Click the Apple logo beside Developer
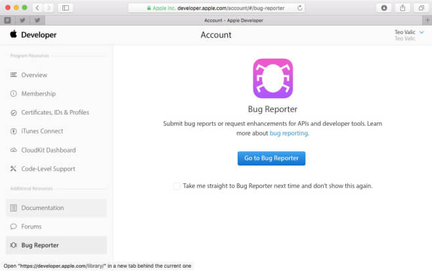 click(x=13, y=35)
